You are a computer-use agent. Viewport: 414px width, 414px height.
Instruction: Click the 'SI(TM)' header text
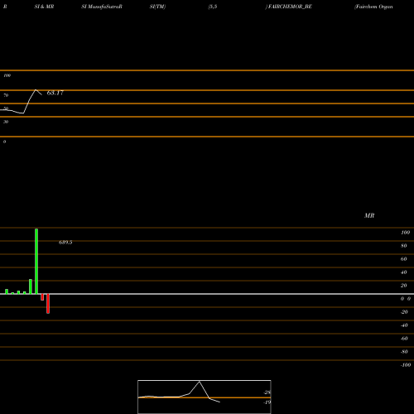coord(157,7)
